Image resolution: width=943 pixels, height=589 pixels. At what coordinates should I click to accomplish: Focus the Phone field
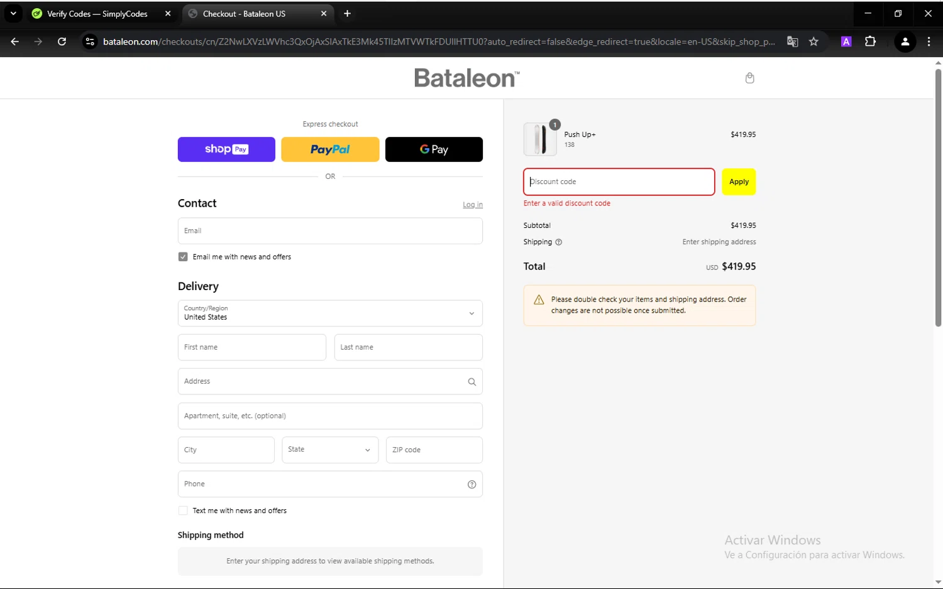(330, 484)
